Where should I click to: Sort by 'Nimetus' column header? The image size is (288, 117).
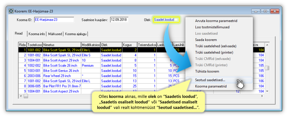62,45
